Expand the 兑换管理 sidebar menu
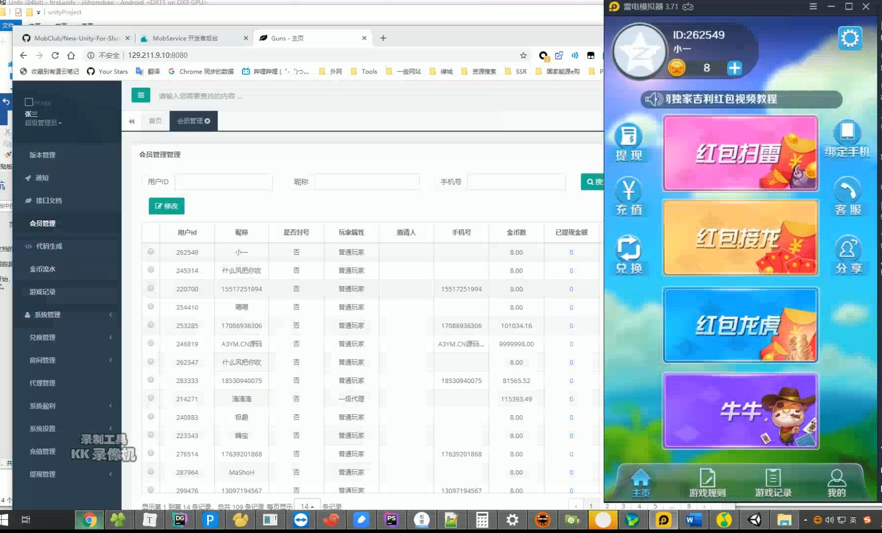This screenshot has height=533, width=882. pyautogui.click(x=68, y=337)
